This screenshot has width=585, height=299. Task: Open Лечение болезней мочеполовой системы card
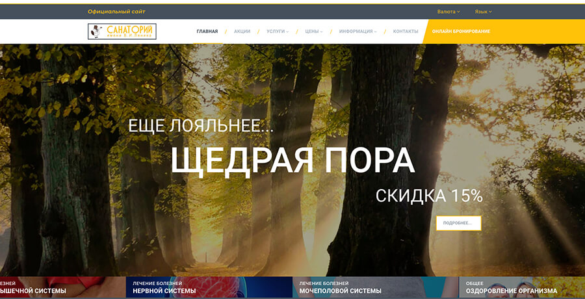(x=376, y=287)
